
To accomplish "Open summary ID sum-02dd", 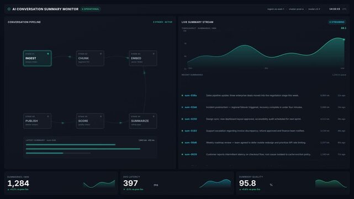I will tap(191, 107).
